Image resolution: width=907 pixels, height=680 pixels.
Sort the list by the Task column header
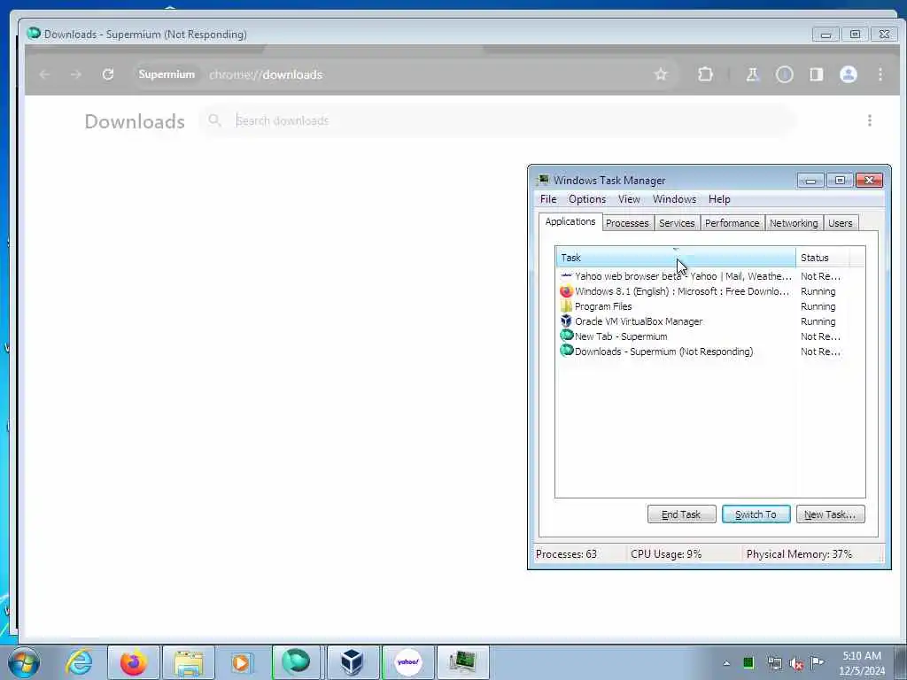pyautogui.click(x=676, y=258)
